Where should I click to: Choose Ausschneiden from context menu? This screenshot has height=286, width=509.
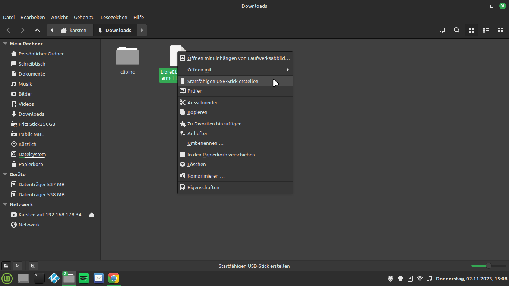click(x=235, y=102)
